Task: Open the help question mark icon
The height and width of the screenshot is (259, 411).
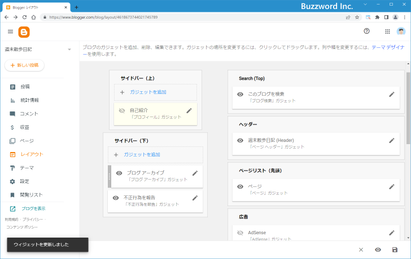Action: pos(366,32)
